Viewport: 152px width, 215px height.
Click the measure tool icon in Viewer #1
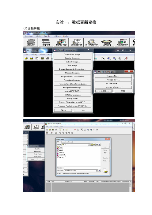126,58
